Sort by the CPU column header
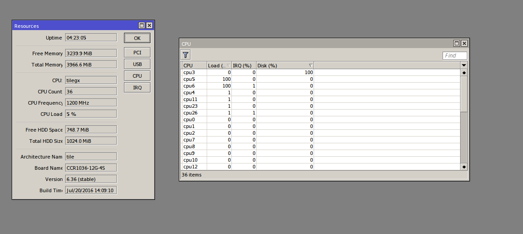523x234 pixels. pyautogui.click(x=194, y=65)
